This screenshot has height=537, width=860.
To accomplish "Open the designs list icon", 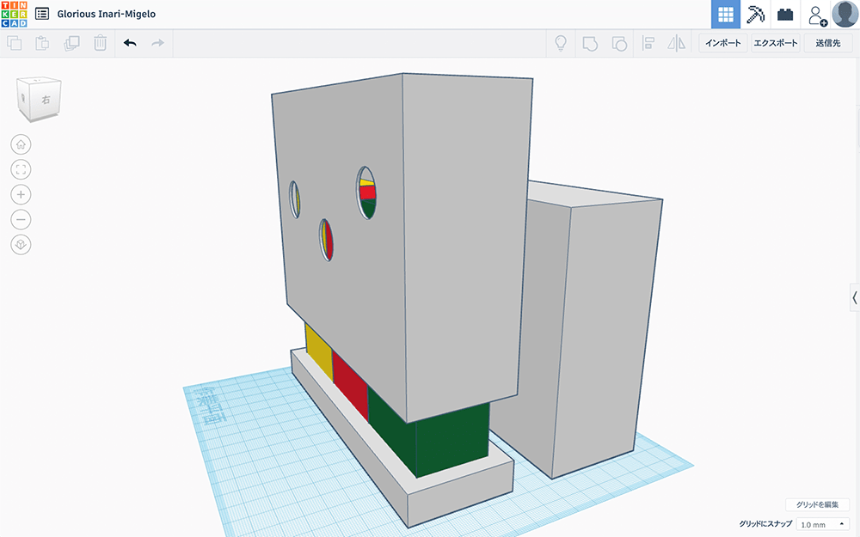I will pos(42,15).
